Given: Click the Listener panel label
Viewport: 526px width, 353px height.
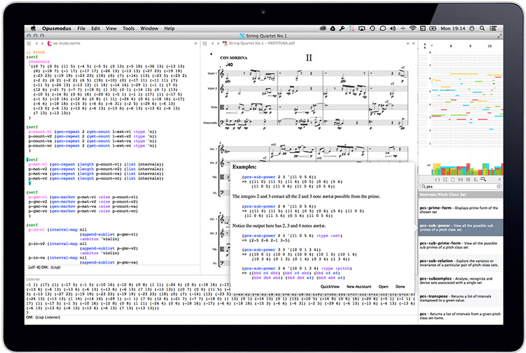Looking at the screenshot, I should click(x=33, y=279).
